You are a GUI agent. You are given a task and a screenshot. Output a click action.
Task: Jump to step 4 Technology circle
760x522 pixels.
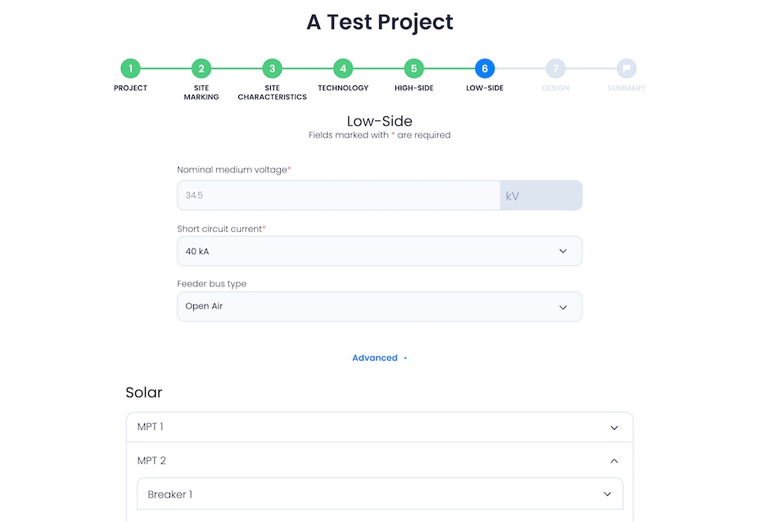343,68
